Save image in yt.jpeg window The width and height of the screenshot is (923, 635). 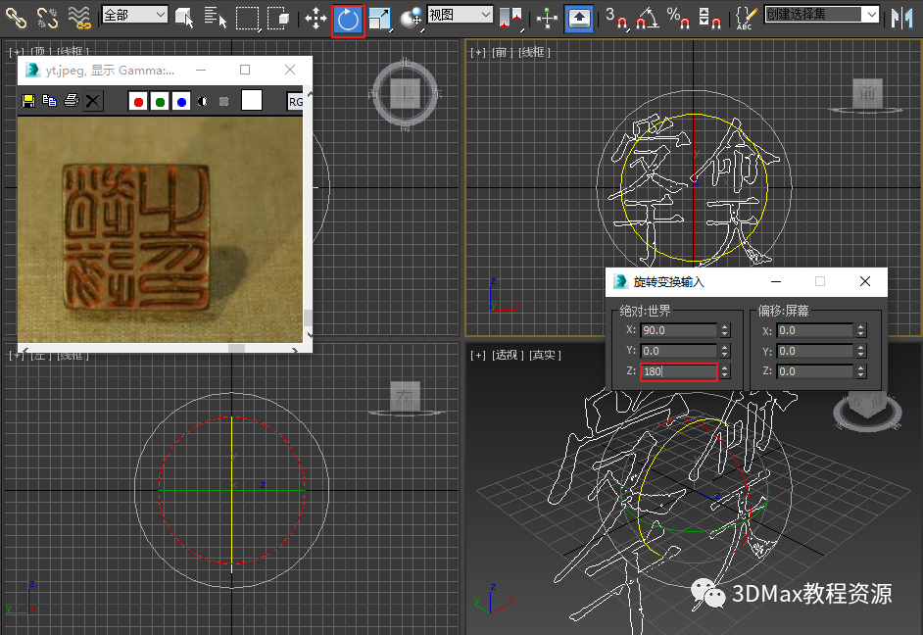[27, 101]
